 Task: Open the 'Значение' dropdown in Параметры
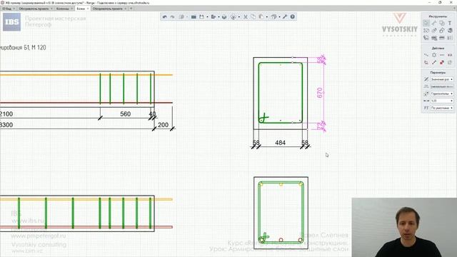(442, 79)
